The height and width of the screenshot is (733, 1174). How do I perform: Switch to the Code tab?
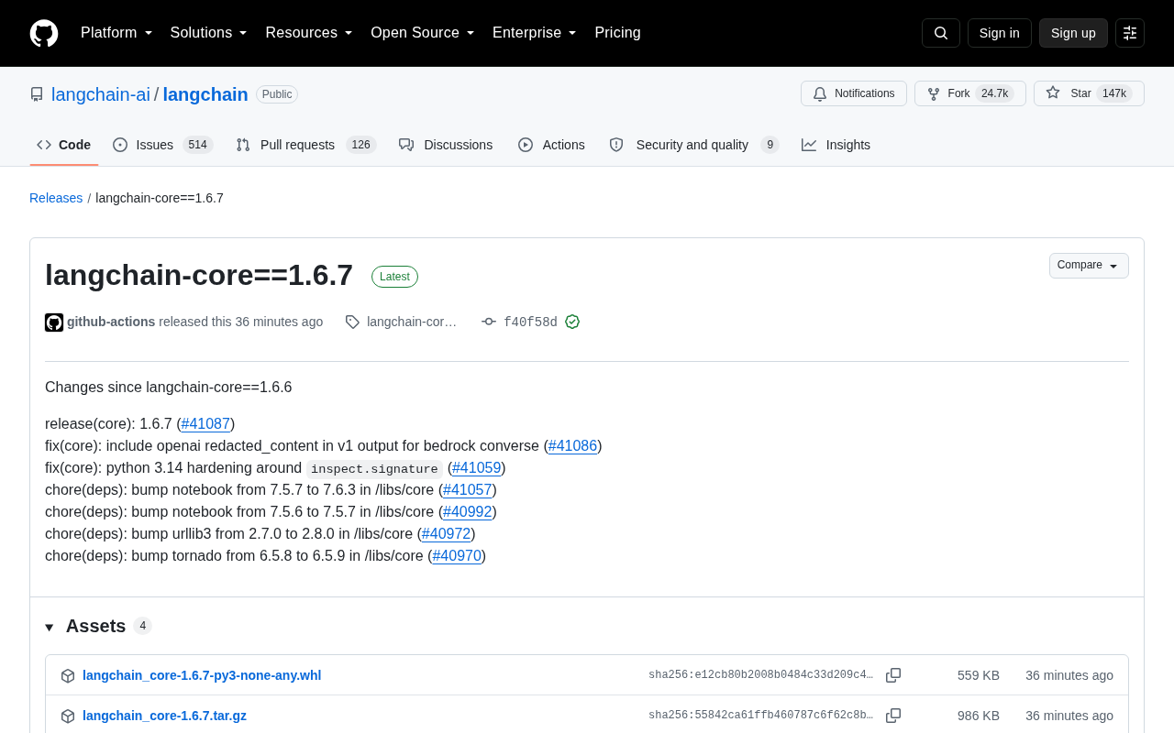click(x=64, y=145)
